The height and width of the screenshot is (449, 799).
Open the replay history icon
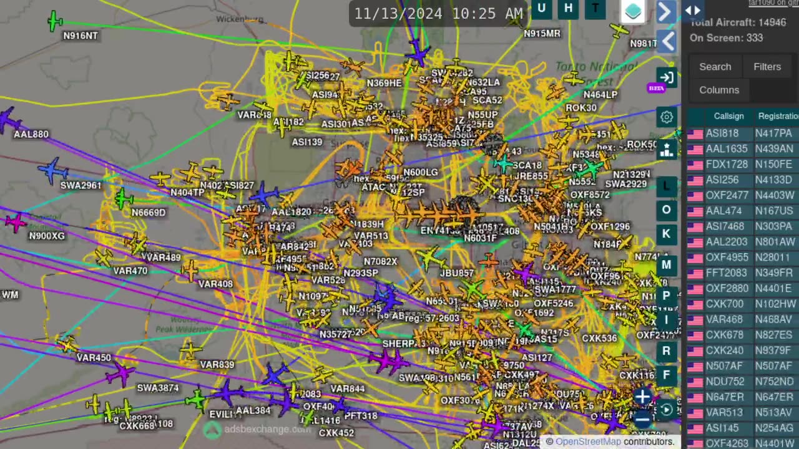click(666, 410)
